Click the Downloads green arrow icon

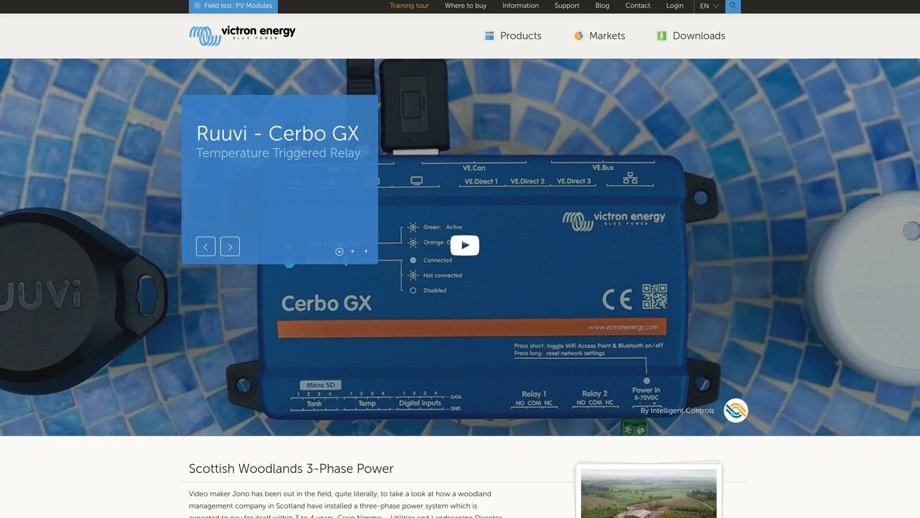pos(661,36)
